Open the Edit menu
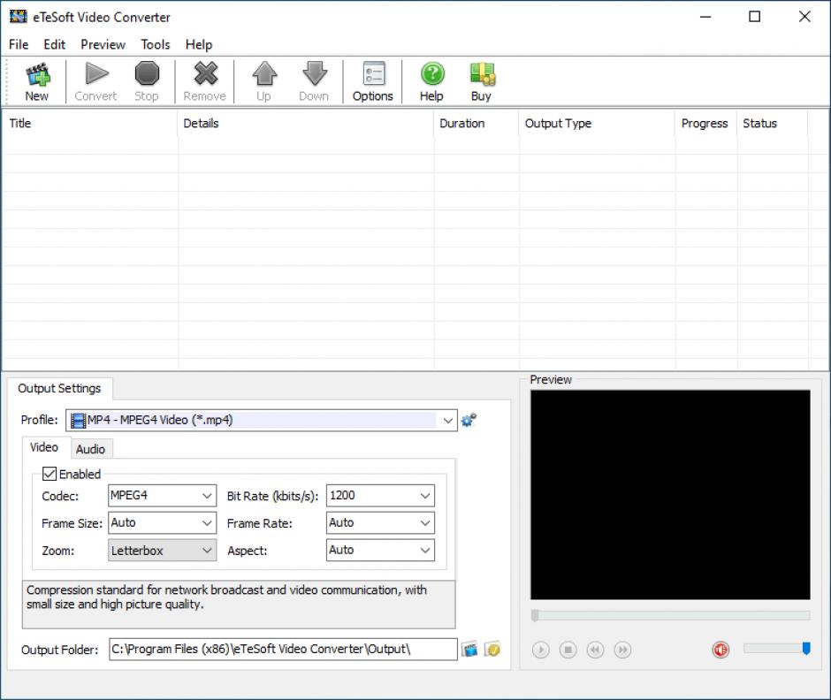Screen dimensions: 831x700 click(54, 44)
